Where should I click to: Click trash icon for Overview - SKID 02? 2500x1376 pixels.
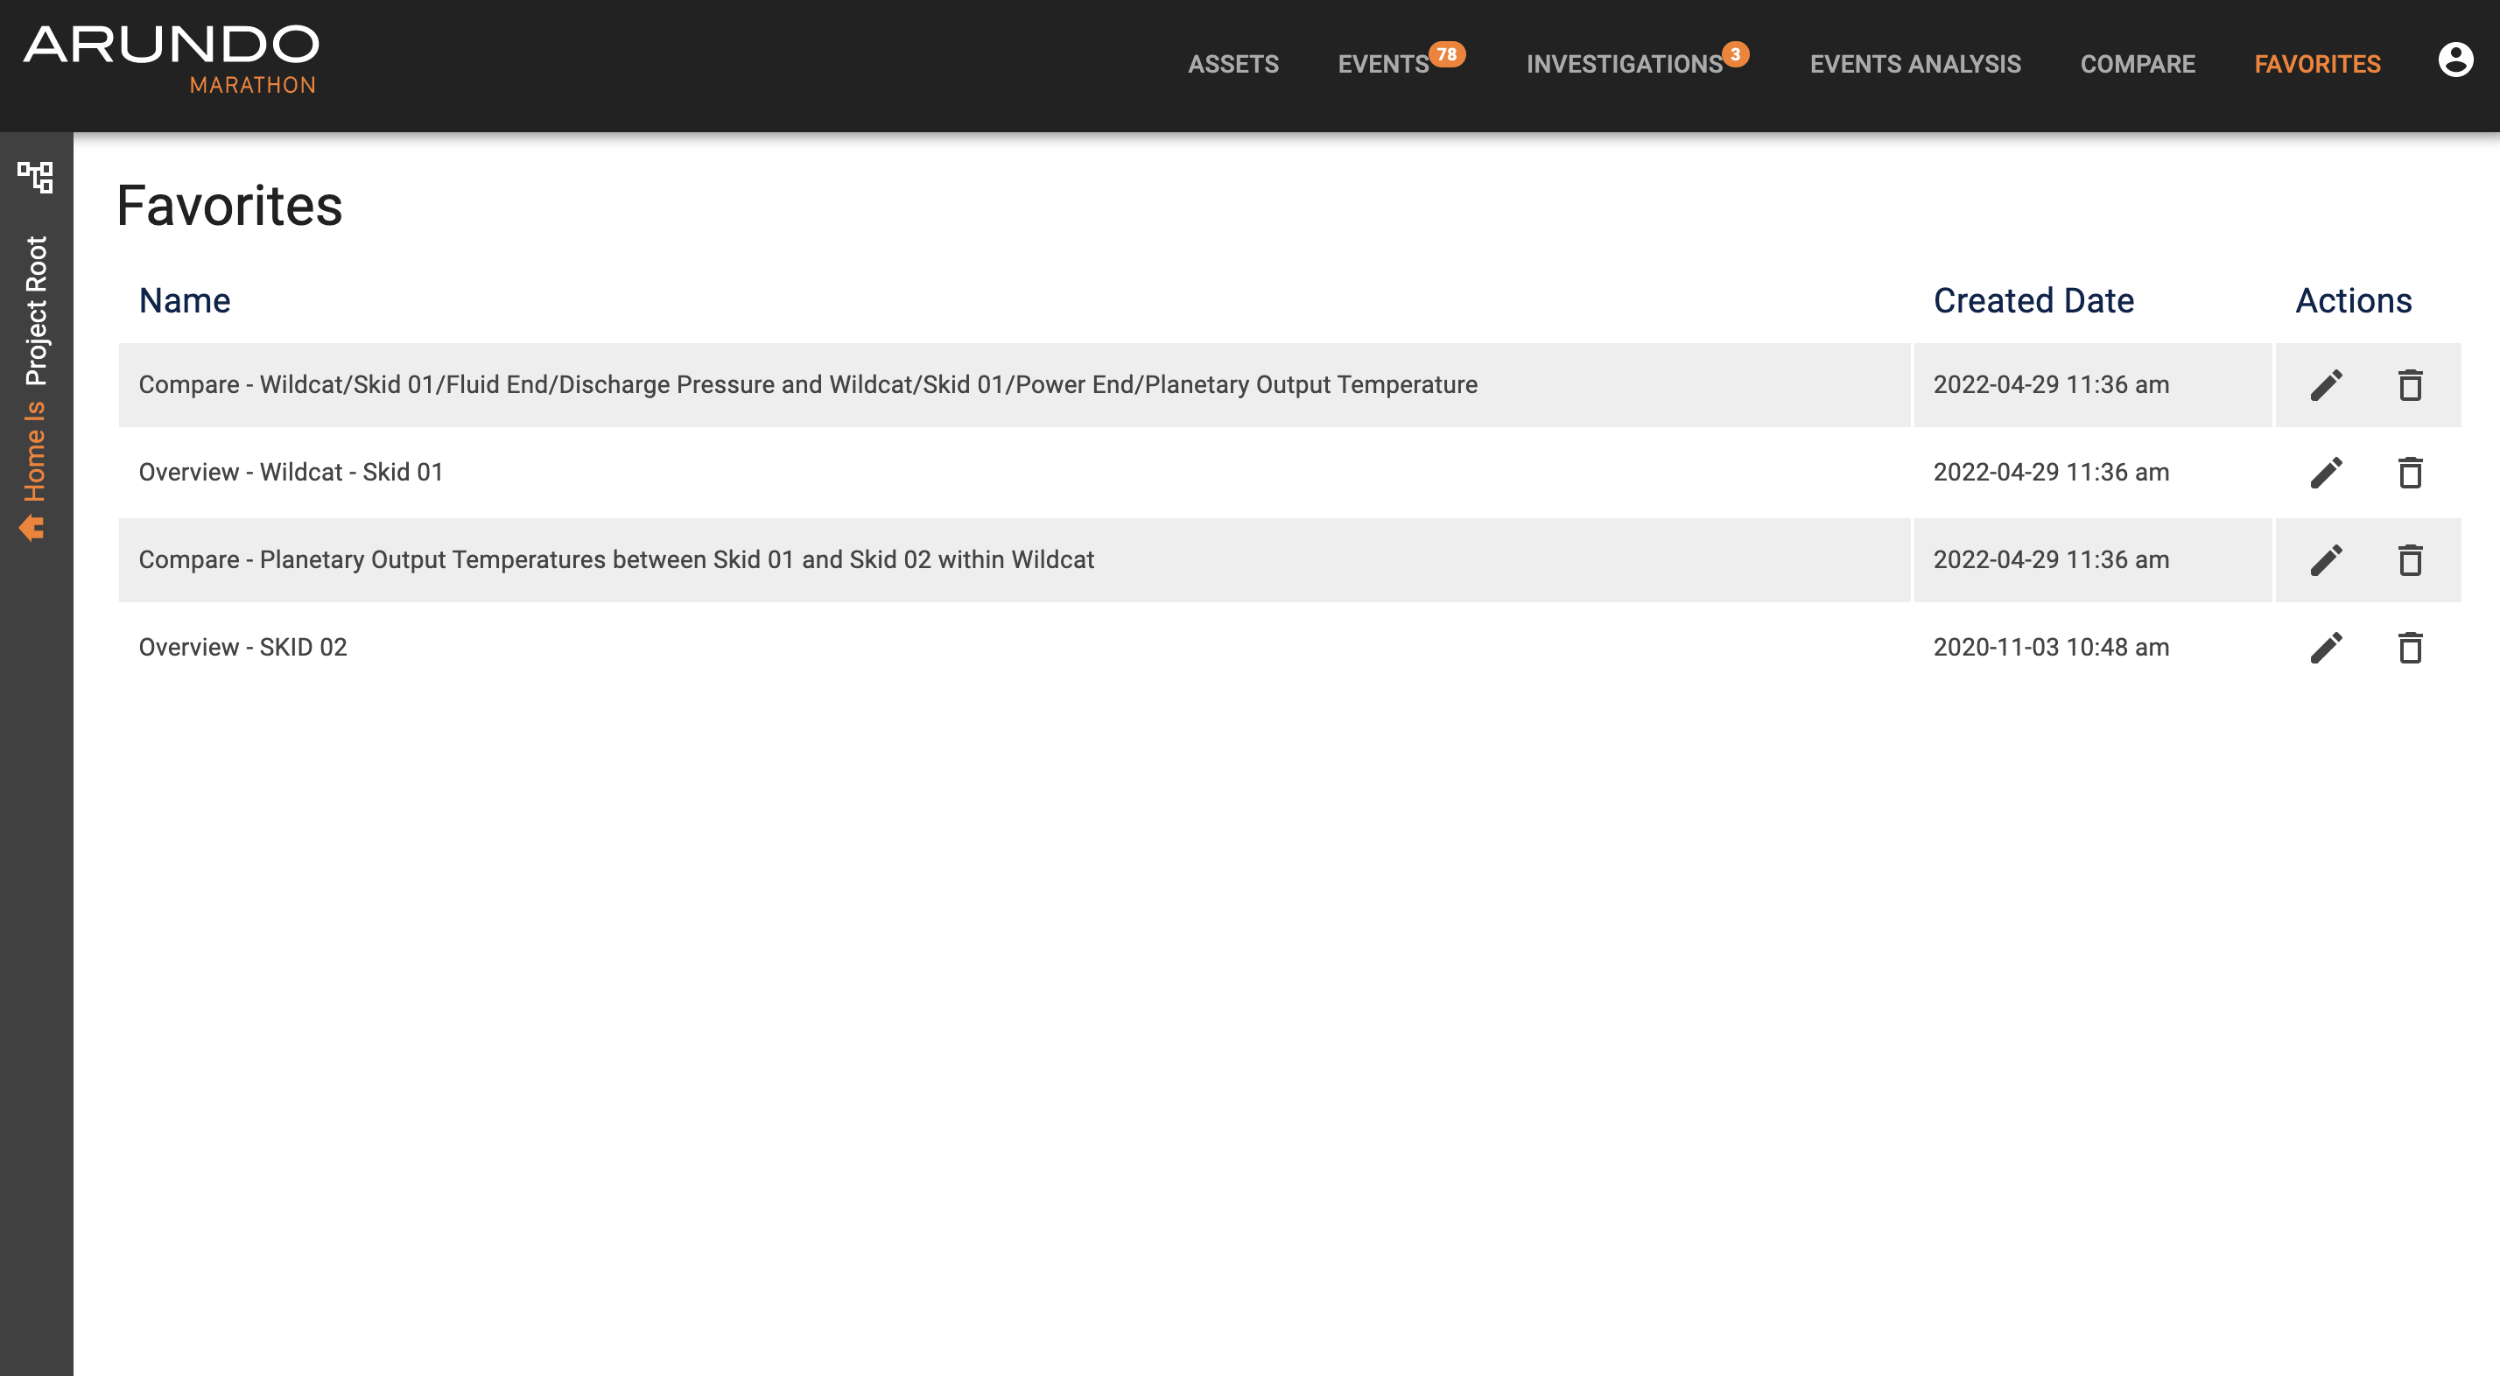pos(2410,647)
